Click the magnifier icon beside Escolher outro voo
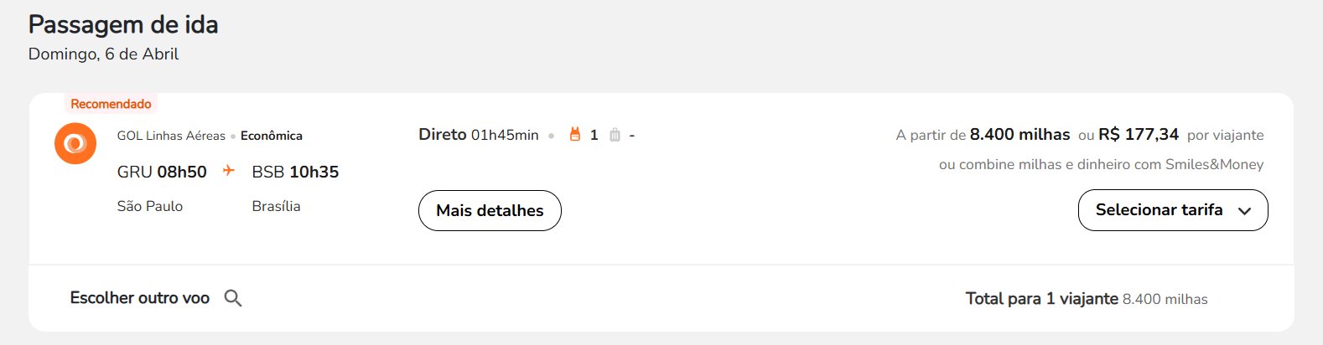The width and height of the screenshot is (1323, 345). point(233,298)
